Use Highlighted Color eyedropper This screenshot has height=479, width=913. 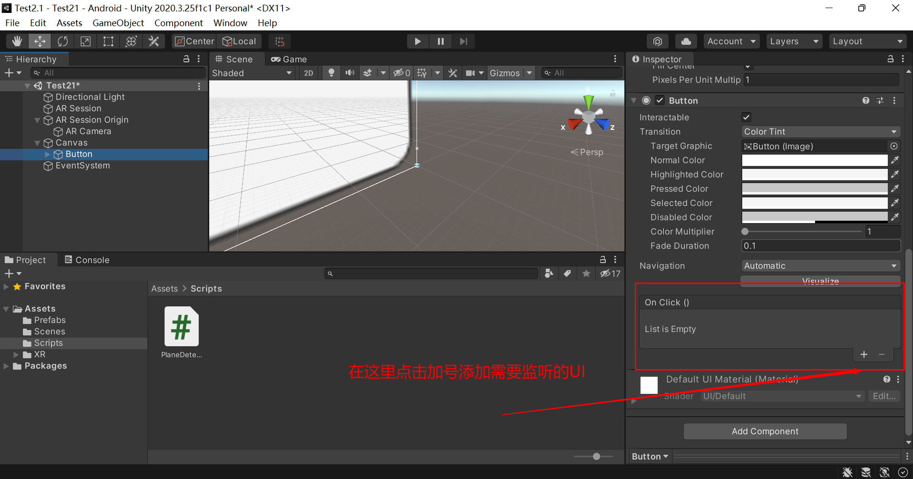click(x=895, y=175)
